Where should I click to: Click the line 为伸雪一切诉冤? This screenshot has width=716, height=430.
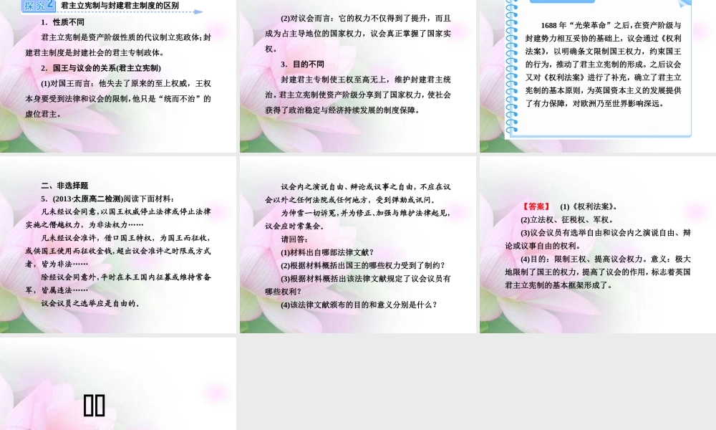point(366,213)
